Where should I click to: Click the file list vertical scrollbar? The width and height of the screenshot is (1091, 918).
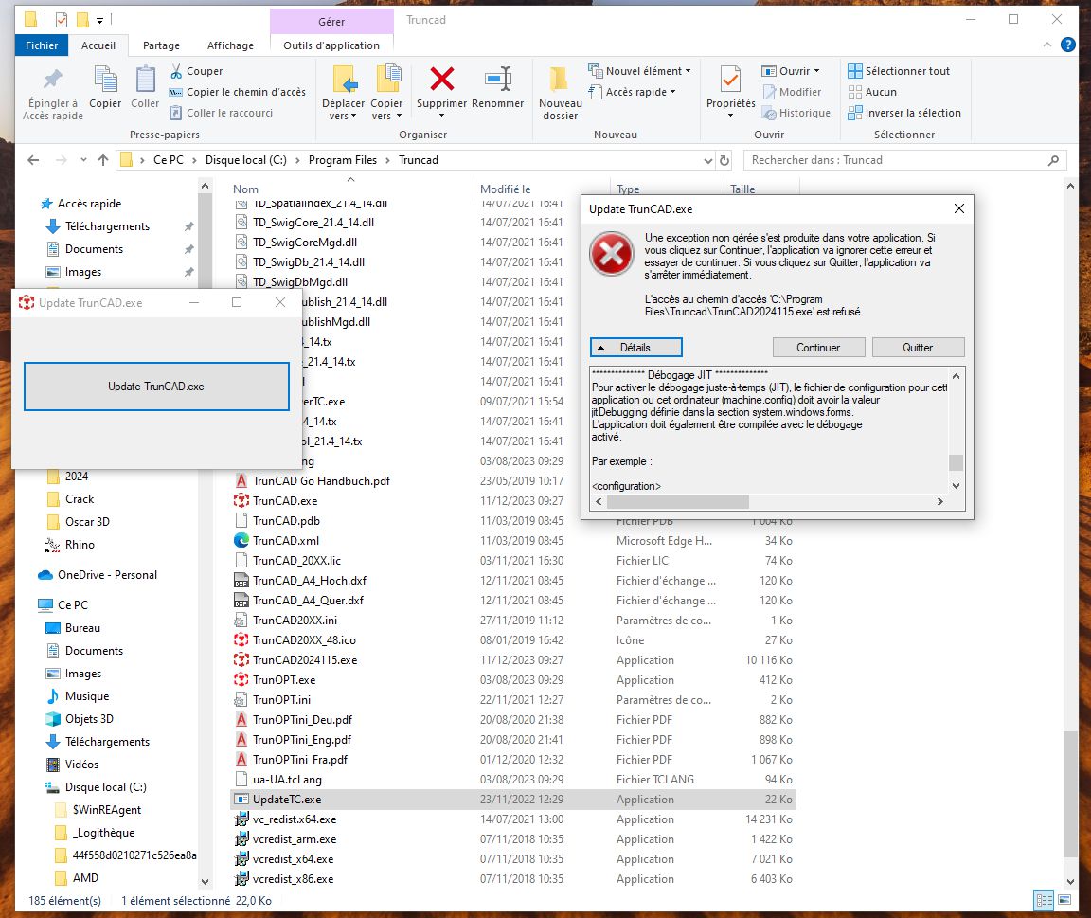[1071, 794]
